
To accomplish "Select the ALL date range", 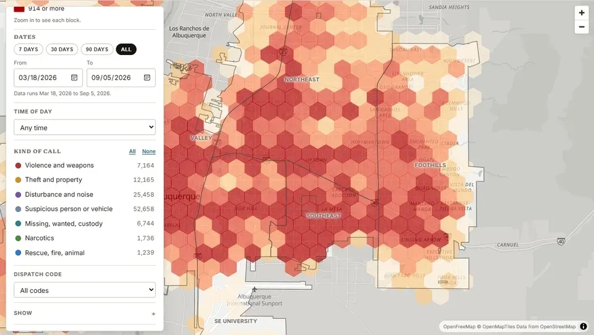I will tap(126, 49).
